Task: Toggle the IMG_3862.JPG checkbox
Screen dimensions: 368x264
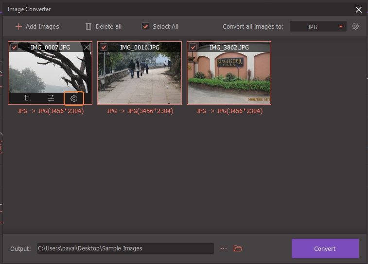Action: coord(193,47)
